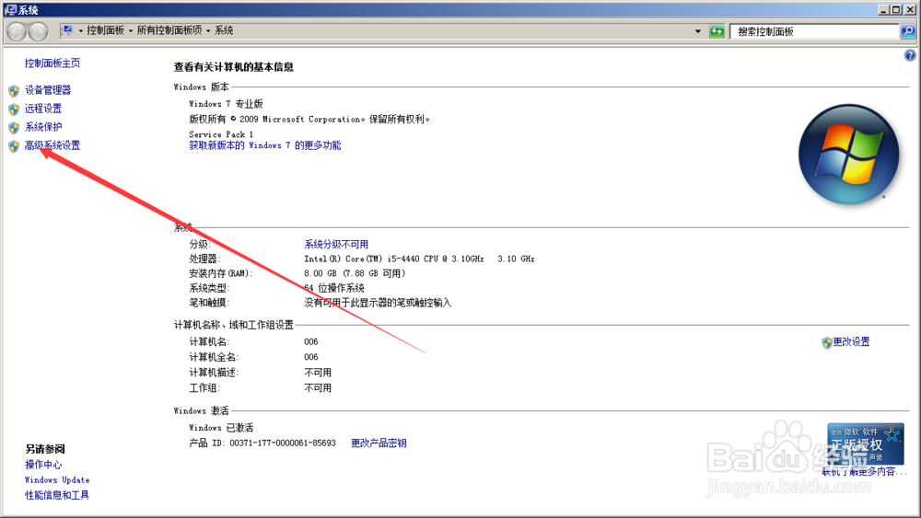This screenshot has width=921, height=518.
Task: Click the Windows 7 专业版 text
Action: click(x=227, y=104)
